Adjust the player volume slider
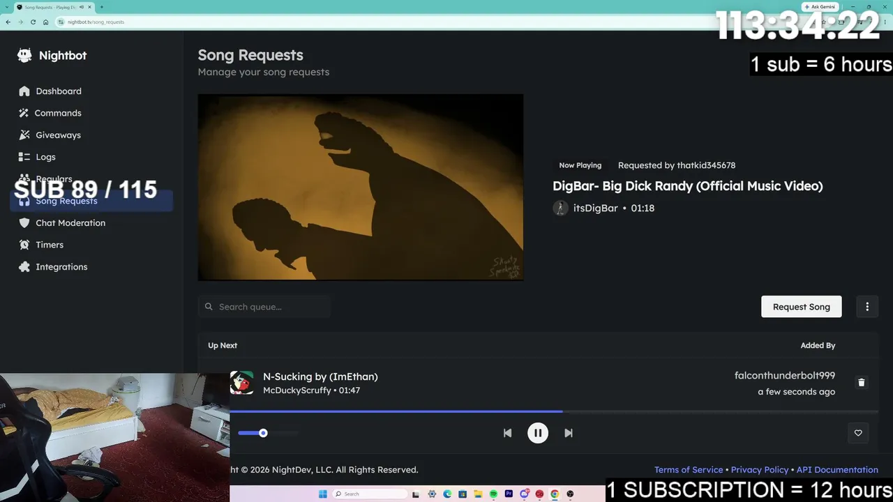 pos(269,433)
